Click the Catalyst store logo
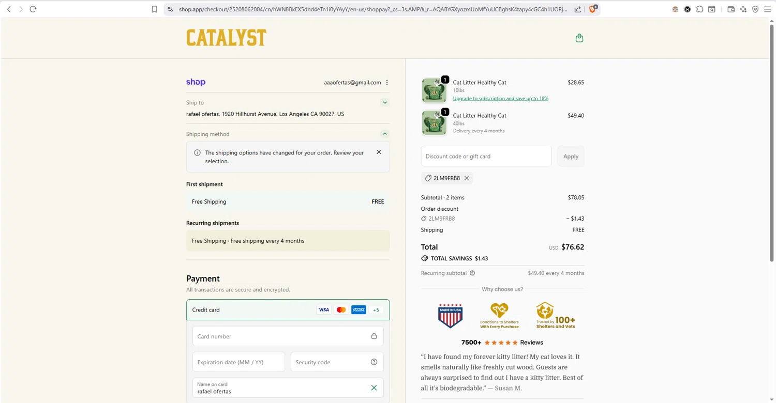The height and width of the screenshot is (403, 776). 227,38
